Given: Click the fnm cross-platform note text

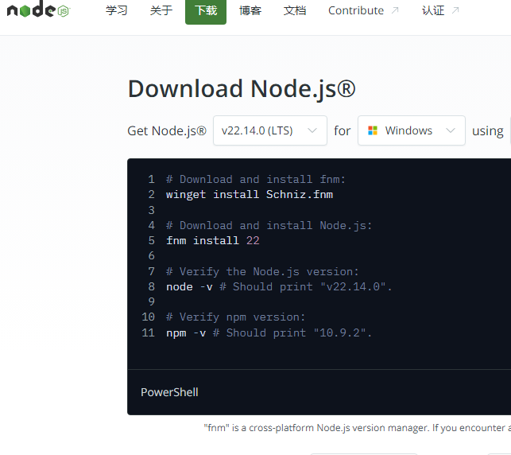Looking at the screenshot, I should click(357, 428).
